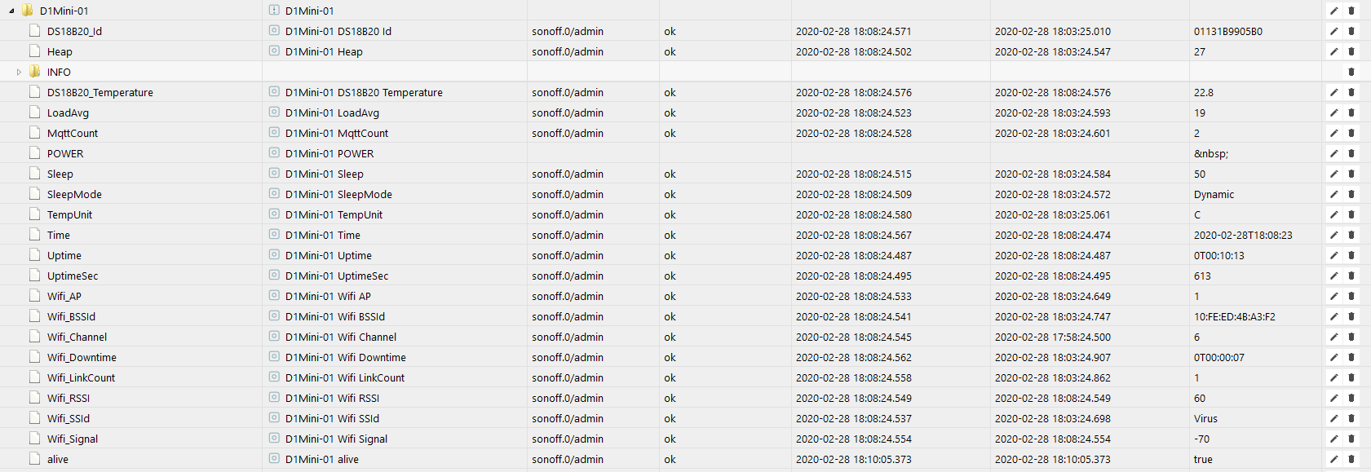Remove the SleepMode state via trash icon
Image resolution: width=1371 pixels, height=472 pixels.
1351,194
